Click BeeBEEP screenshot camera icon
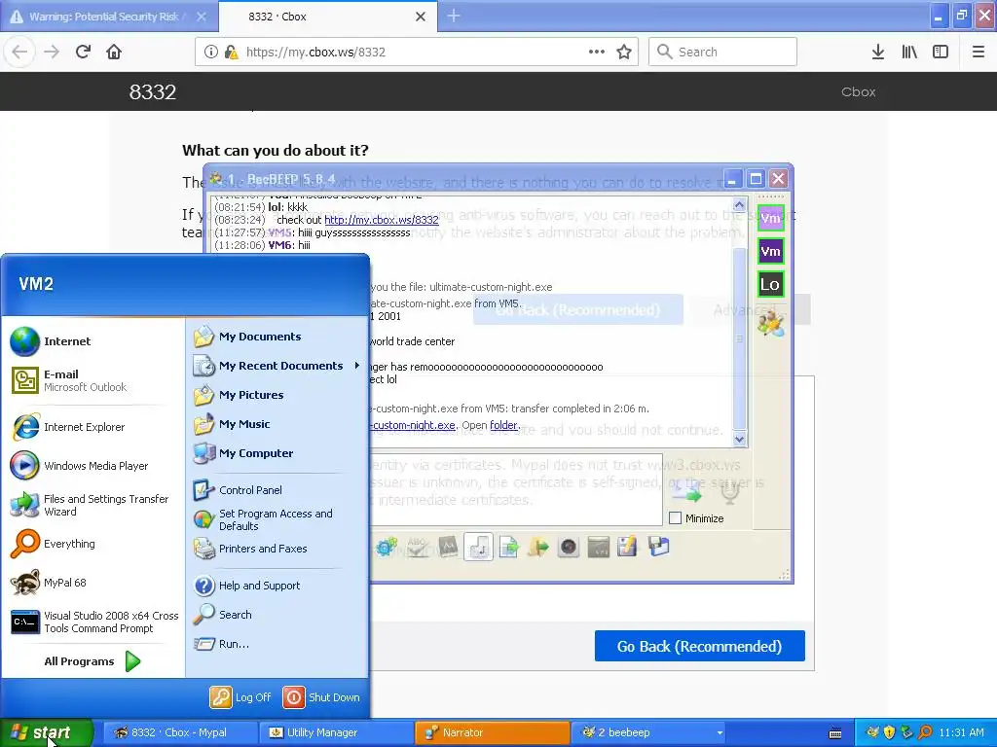 [x=569, y=547]
